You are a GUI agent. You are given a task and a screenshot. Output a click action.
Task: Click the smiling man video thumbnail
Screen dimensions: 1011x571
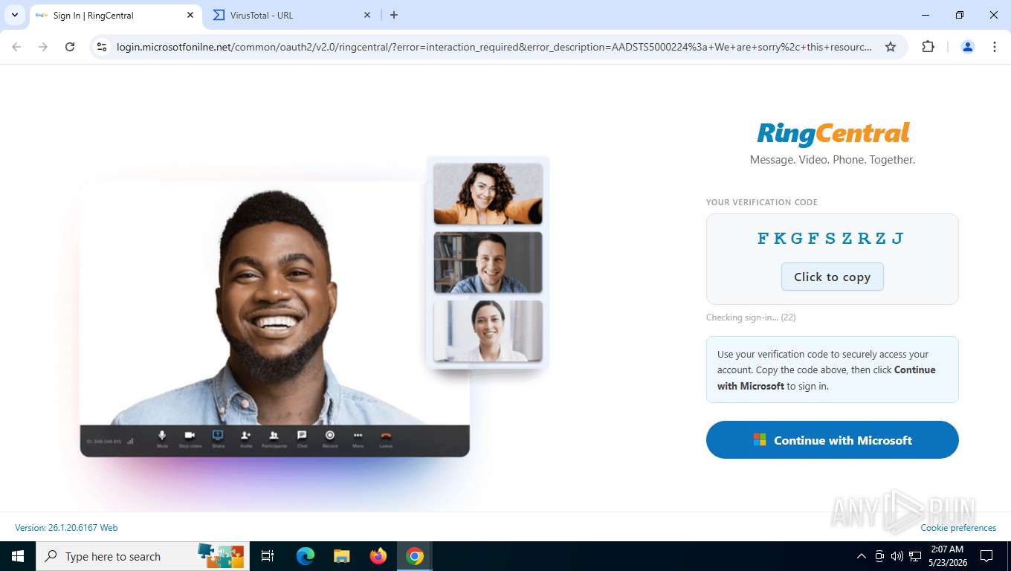[x=488, y=262]
